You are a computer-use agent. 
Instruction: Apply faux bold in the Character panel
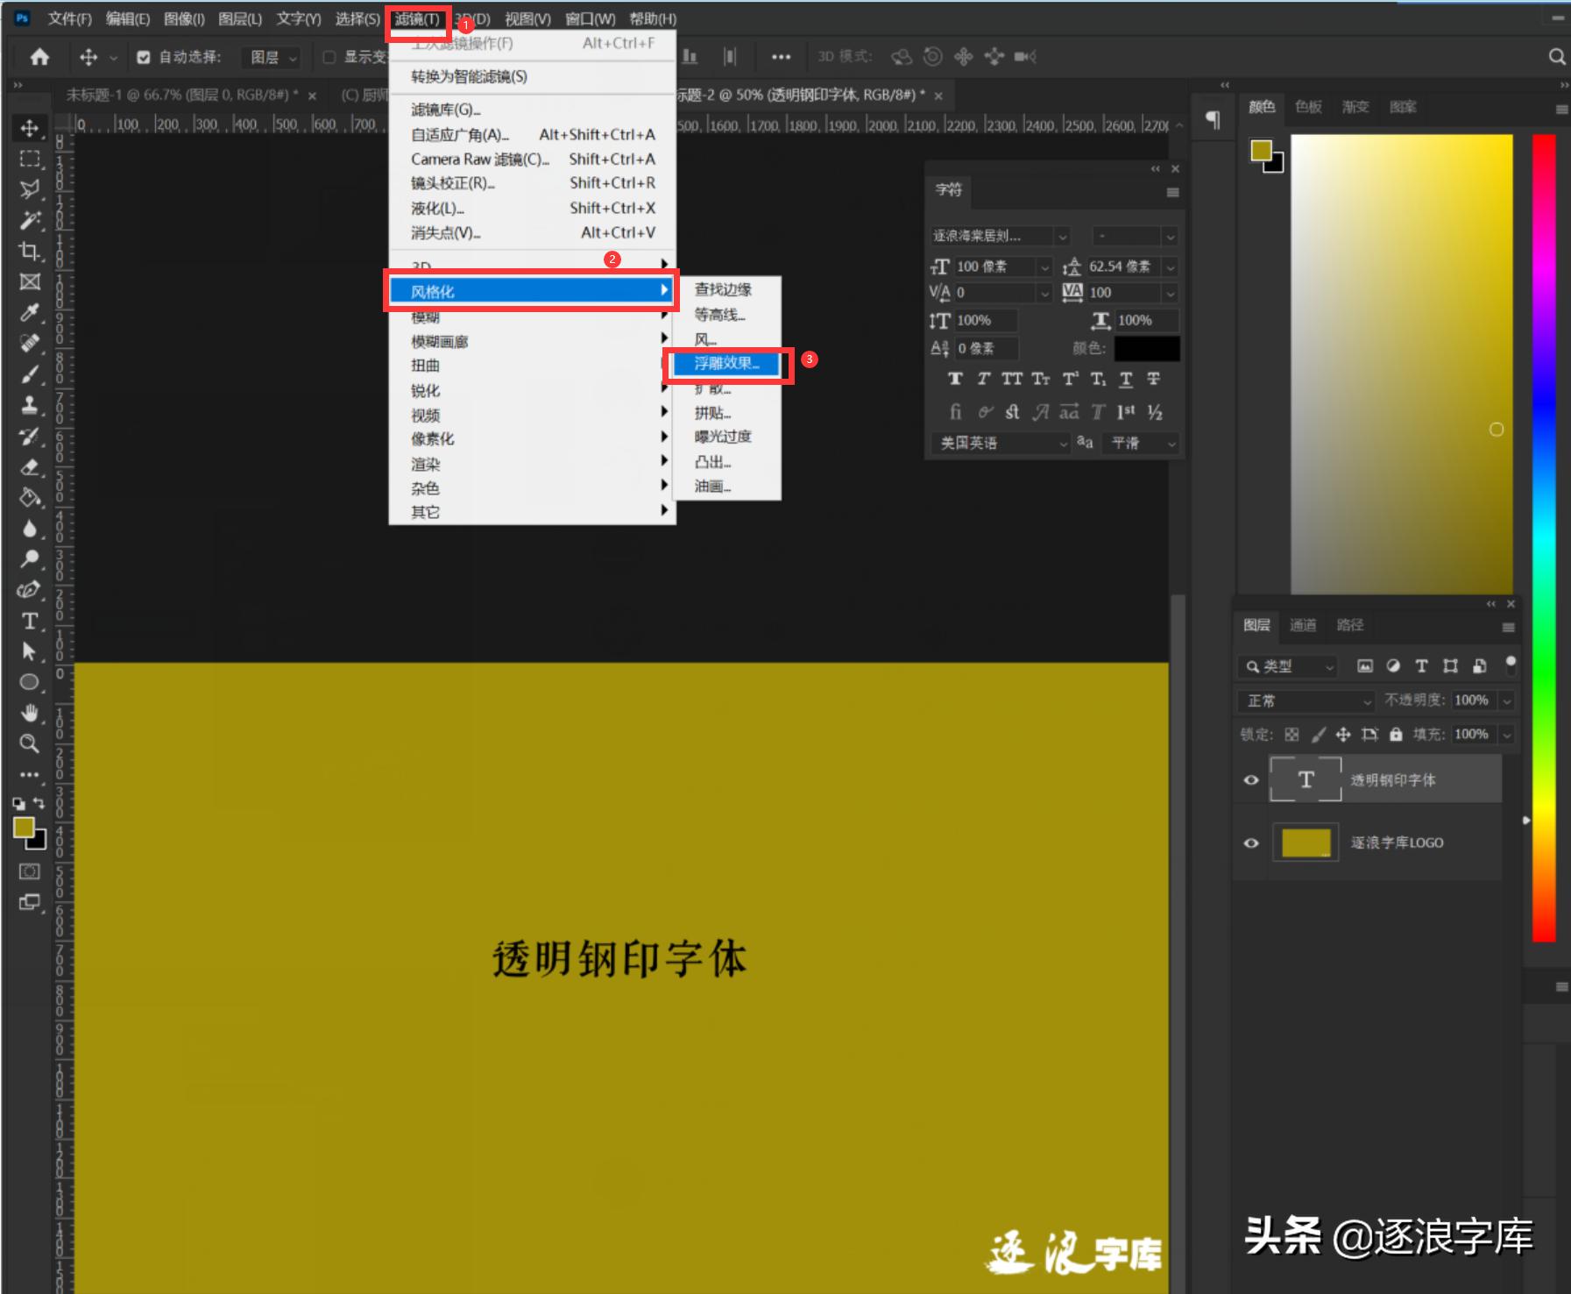pyautogui.click(x=954, y=379)
